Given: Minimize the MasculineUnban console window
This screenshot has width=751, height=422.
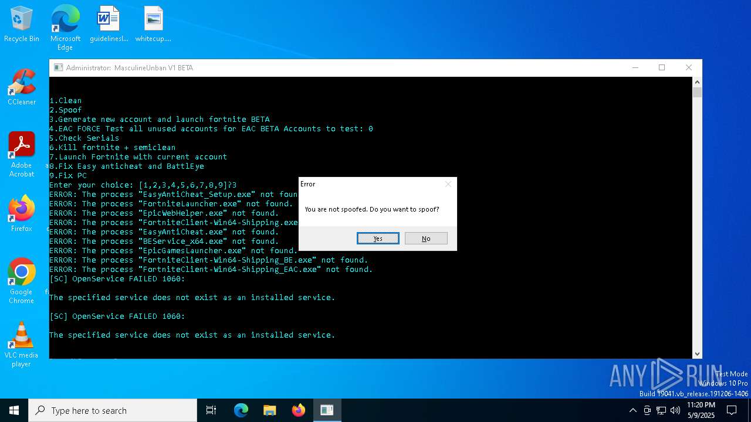Looking at the screenshot, I should tap(635, 67).
